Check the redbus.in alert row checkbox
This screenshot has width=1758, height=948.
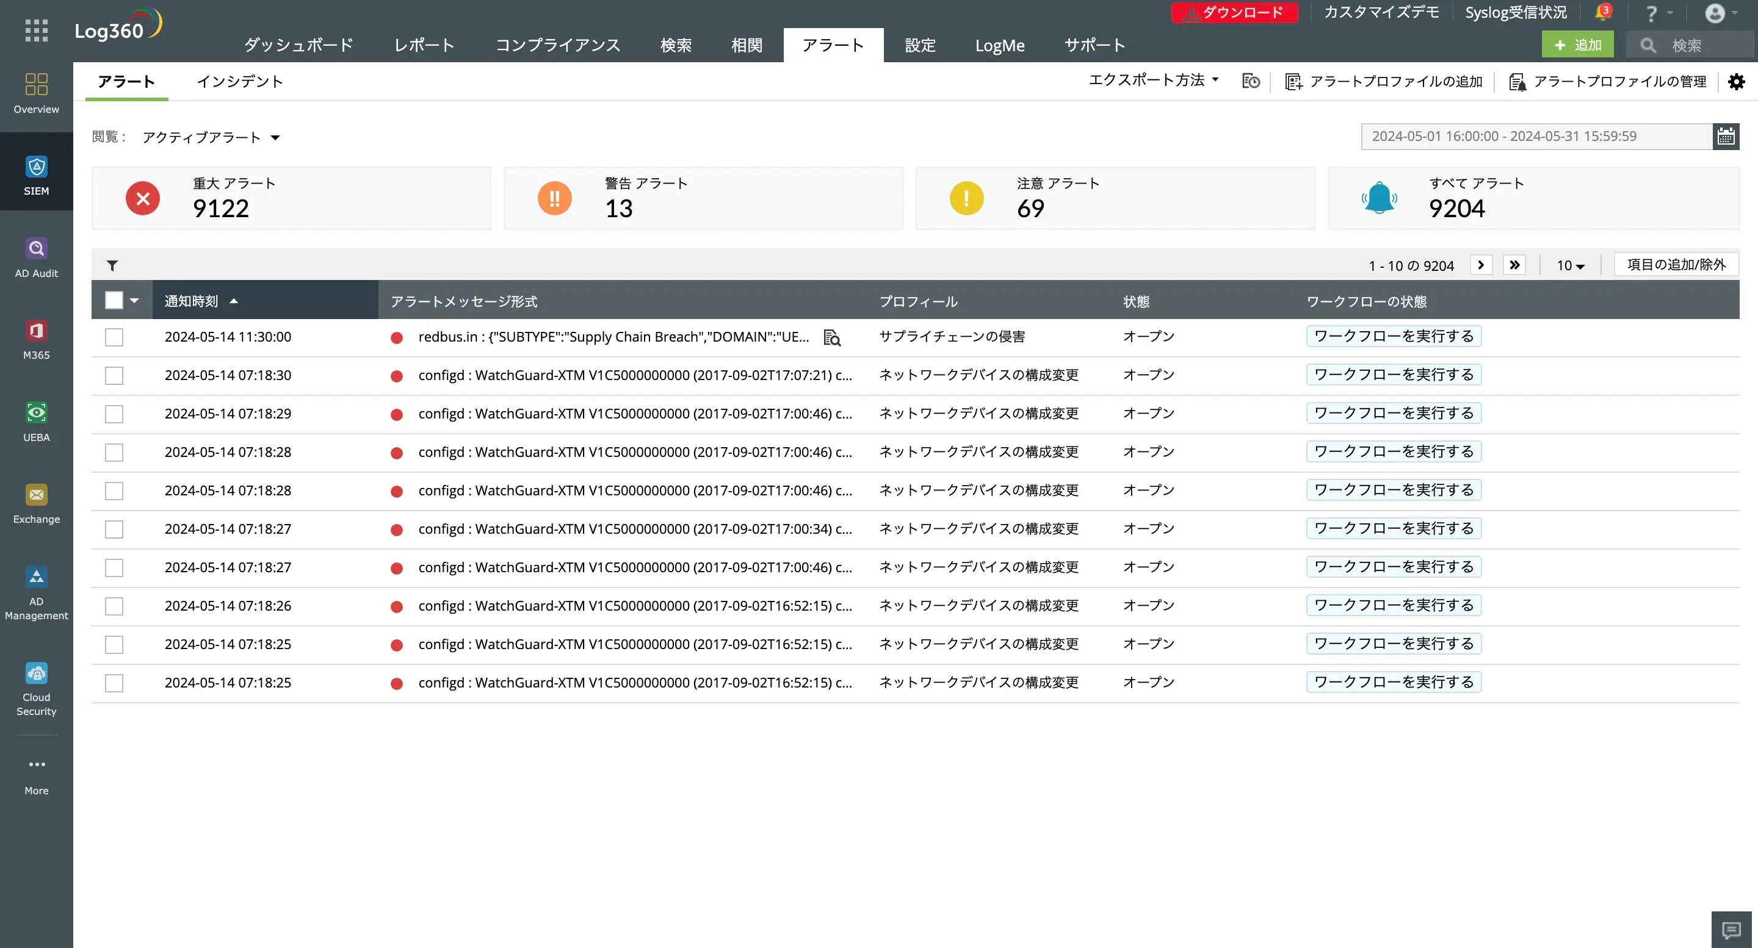click(114, 337)
